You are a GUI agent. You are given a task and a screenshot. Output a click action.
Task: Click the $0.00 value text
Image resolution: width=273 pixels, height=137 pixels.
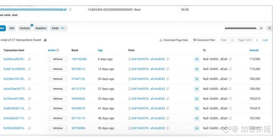coord(185,10)
